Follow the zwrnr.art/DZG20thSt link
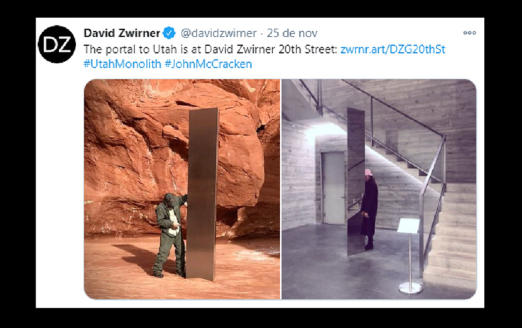Image resolution: width=522 pixels, height=328 pixels. [393, 49]
